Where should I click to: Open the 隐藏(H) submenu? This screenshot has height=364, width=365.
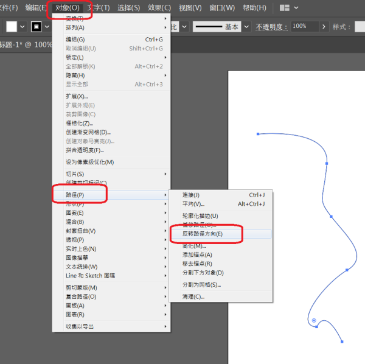(111, 75)
